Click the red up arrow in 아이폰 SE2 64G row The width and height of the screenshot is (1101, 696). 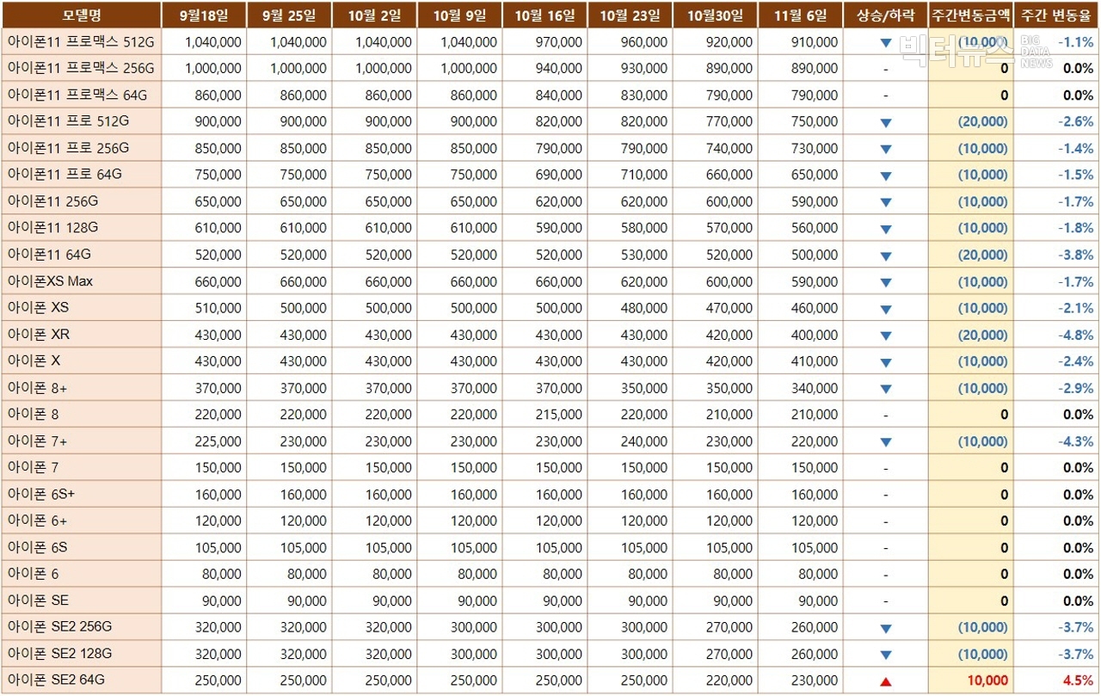(x=886, y=682)
